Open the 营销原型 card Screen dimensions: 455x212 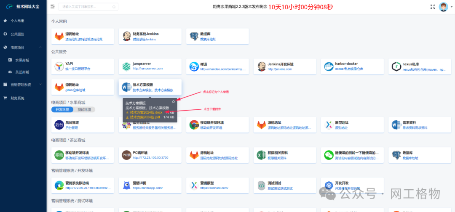(218, 185)
